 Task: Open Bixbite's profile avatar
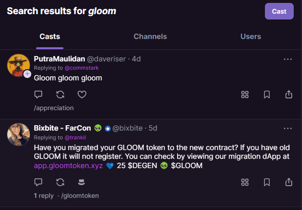click(x=19, y=134)
